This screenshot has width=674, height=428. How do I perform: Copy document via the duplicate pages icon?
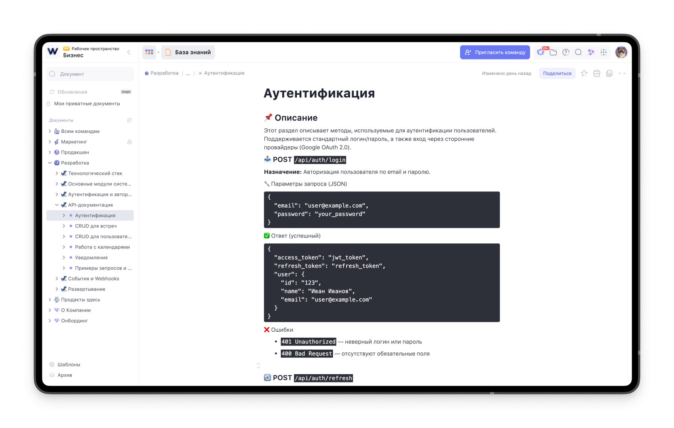609,73
